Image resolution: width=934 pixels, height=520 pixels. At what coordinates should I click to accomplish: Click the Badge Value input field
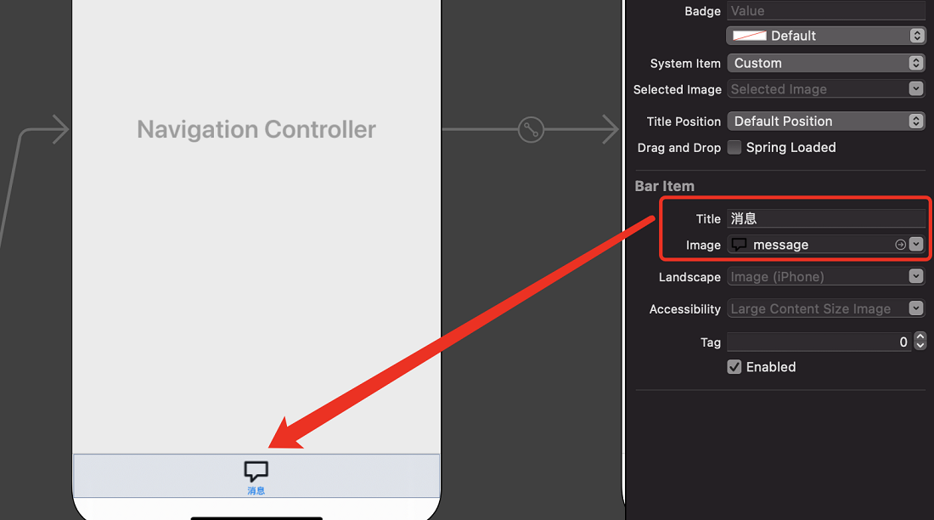pos(825,11)
